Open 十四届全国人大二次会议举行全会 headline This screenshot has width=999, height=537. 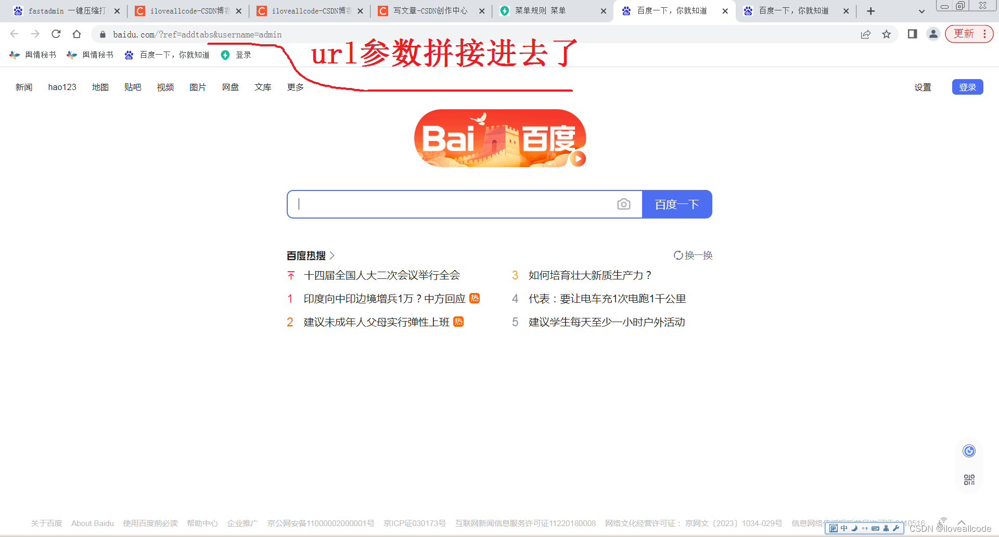[382, 275]
